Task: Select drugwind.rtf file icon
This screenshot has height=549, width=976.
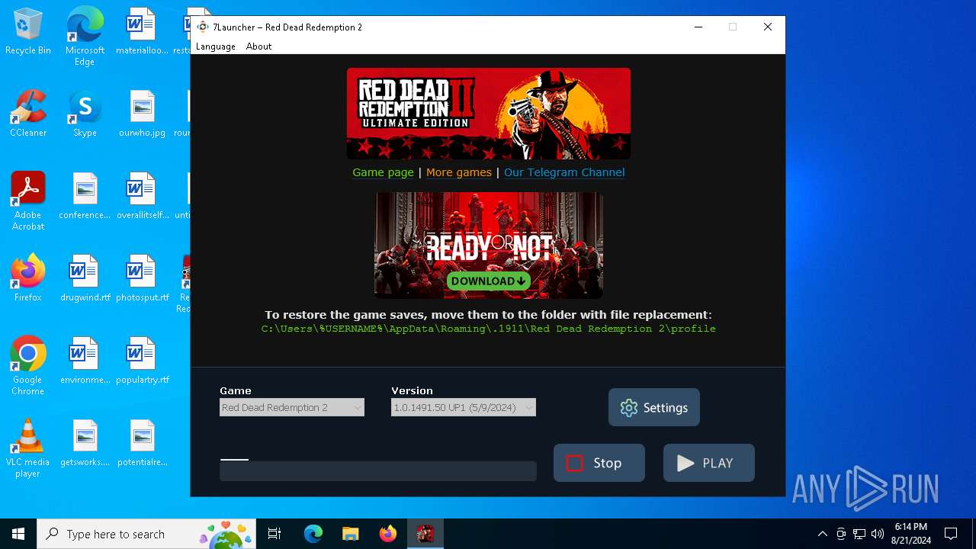Action: [85, 278]
